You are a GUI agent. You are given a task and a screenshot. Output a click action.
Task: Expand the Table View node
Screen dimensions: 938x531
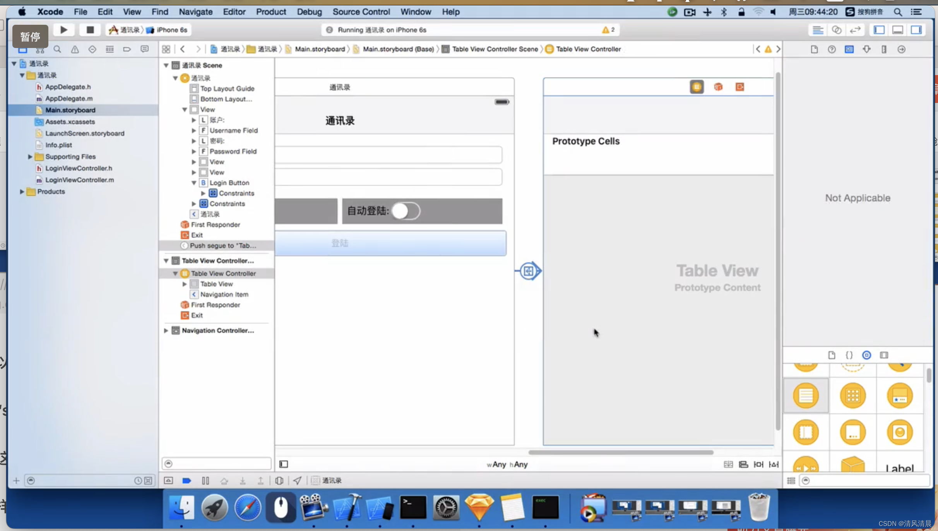[185, 284]
